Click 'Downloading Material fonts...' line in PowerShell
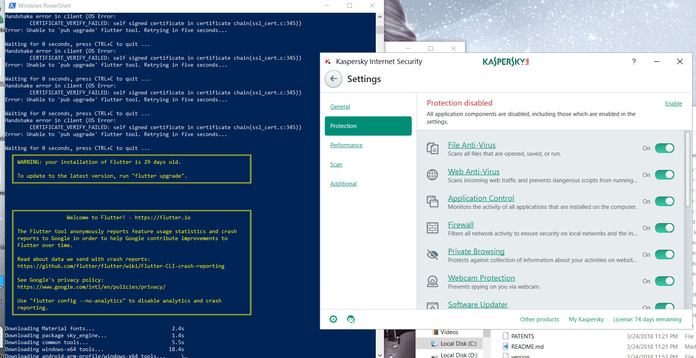Viewport: 696px width, 358px height. [49, 329]
